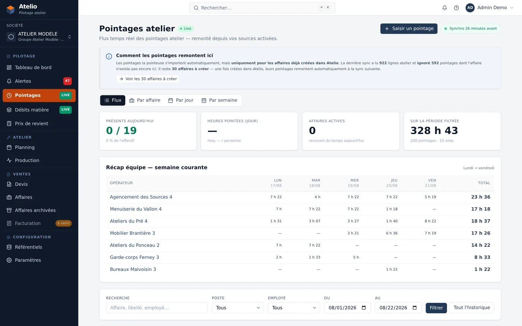Click the red 47 alerts badge

pyautogui.click(x=67, y=81)
